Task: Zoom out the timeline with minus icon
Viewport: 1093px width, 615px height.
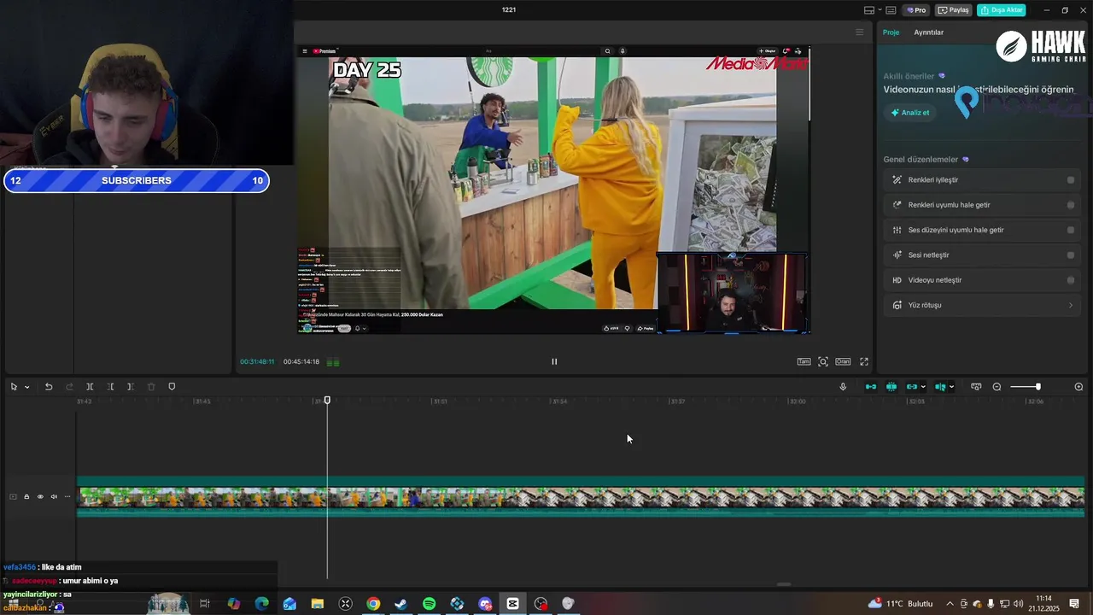Action: pyautogui.click(x=997, y=387)
